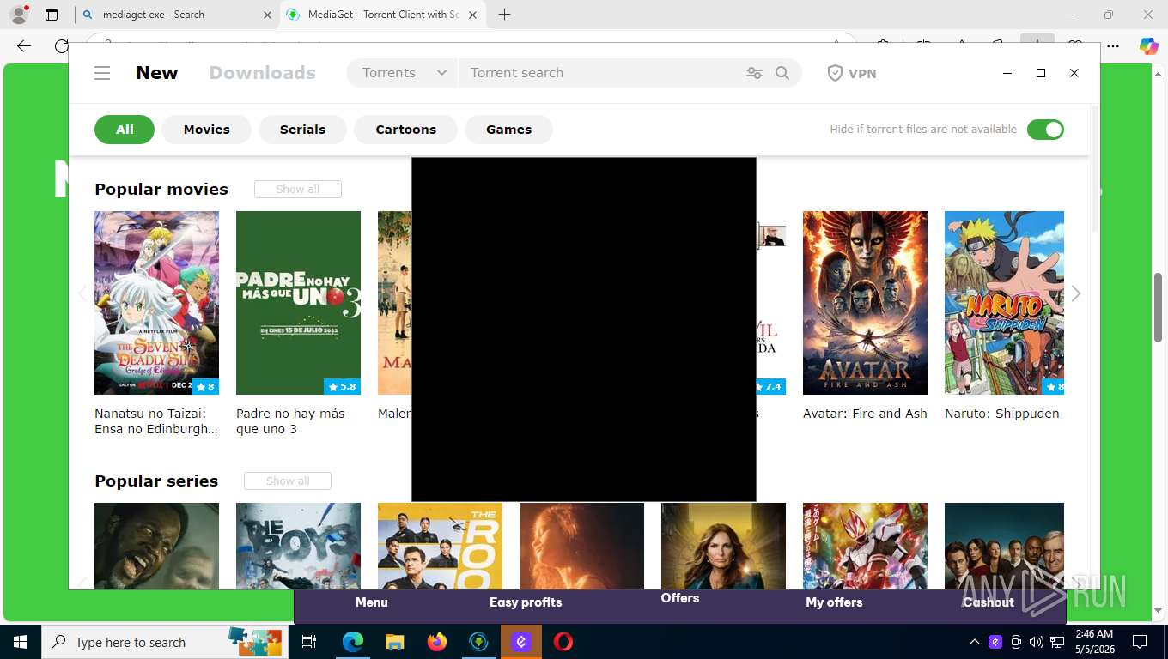Focus the Torrent search input field
The height and width of the screenshot is (659, 1168).
coord(601,73)
